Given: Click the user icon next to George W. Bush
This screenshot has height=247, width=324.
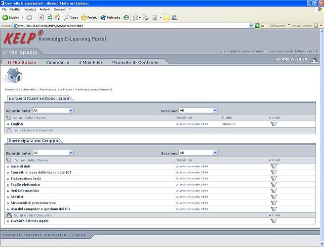Looking at the screenshot, I should point(314,60).
